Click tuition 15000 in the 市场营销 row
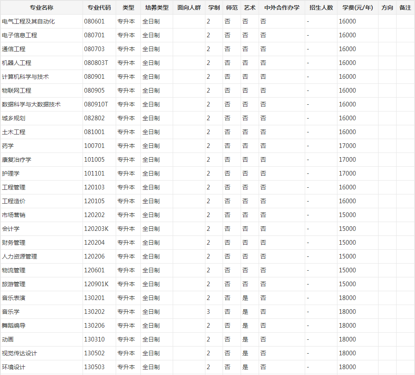This screenshot has width=415, height=375. (348, 215)
